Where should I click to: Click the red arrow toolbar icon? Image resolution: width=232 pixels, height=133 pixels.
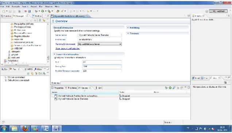(26, 11)
